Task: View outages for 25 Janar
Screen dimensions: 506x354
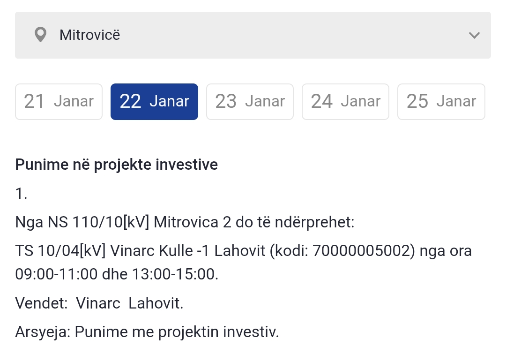Action: pos(441,102)
